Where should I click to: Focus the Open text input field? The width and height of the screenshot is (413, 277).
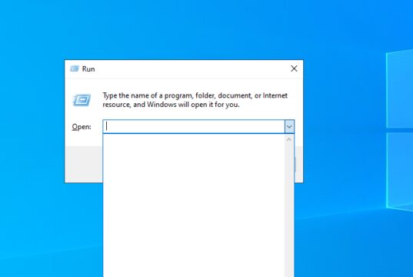click(194, 127)
